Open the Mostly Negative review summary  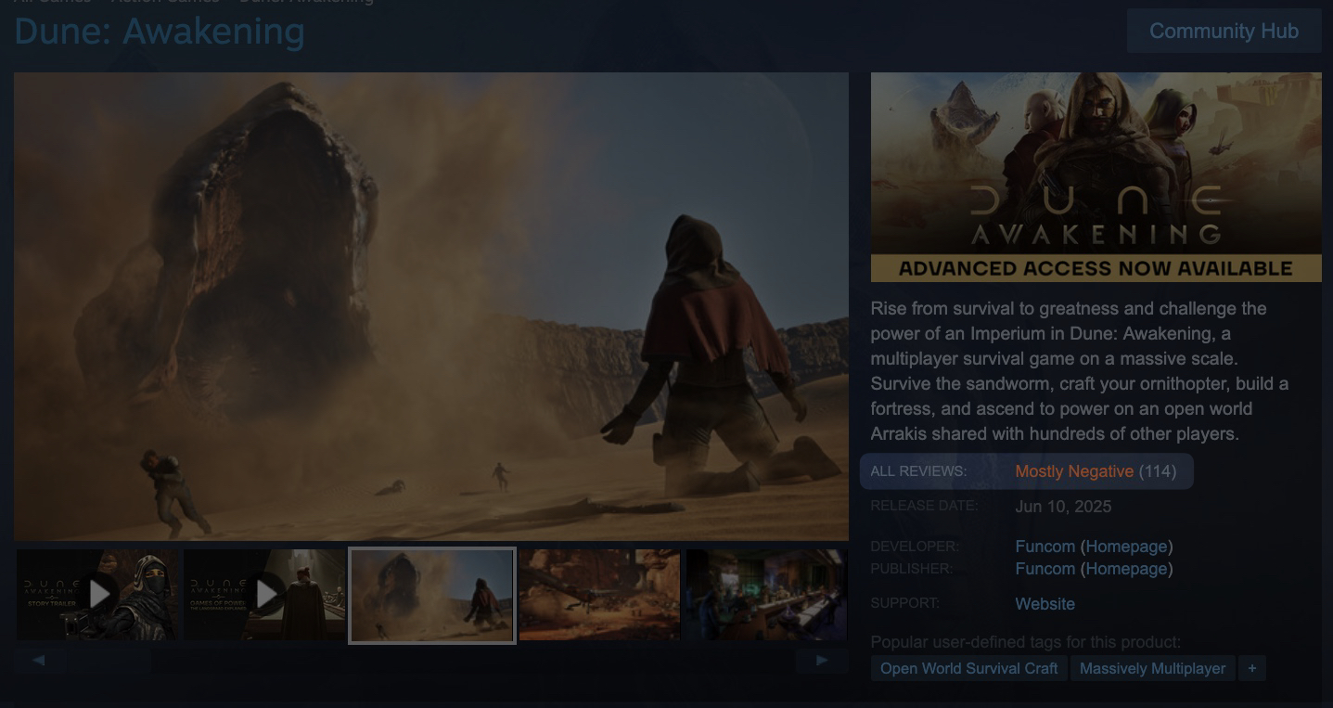click(1074, 471)
